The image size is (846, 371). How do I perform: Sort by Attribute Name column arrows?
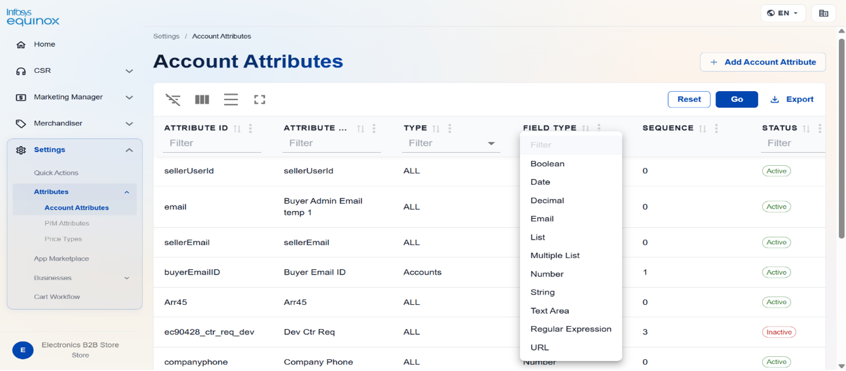click(360, 129)
